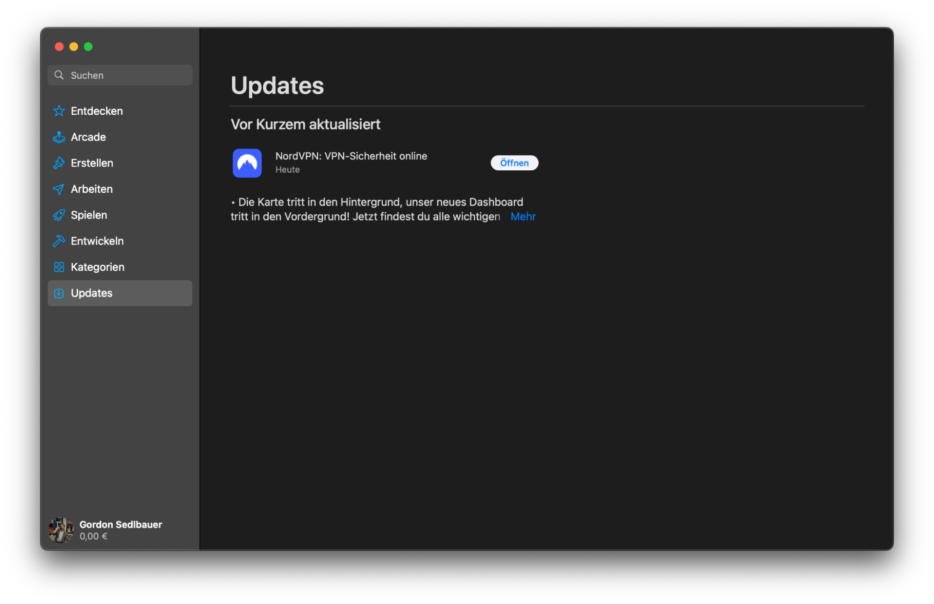Click the NordVPN app icon
The height and width of the screenshot is (604, 934).
coord(247,163)
